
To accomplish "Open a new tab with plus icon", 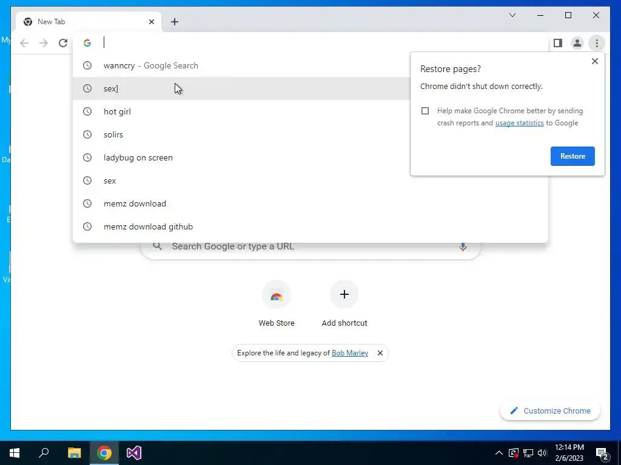I will [x=175, y=22].
